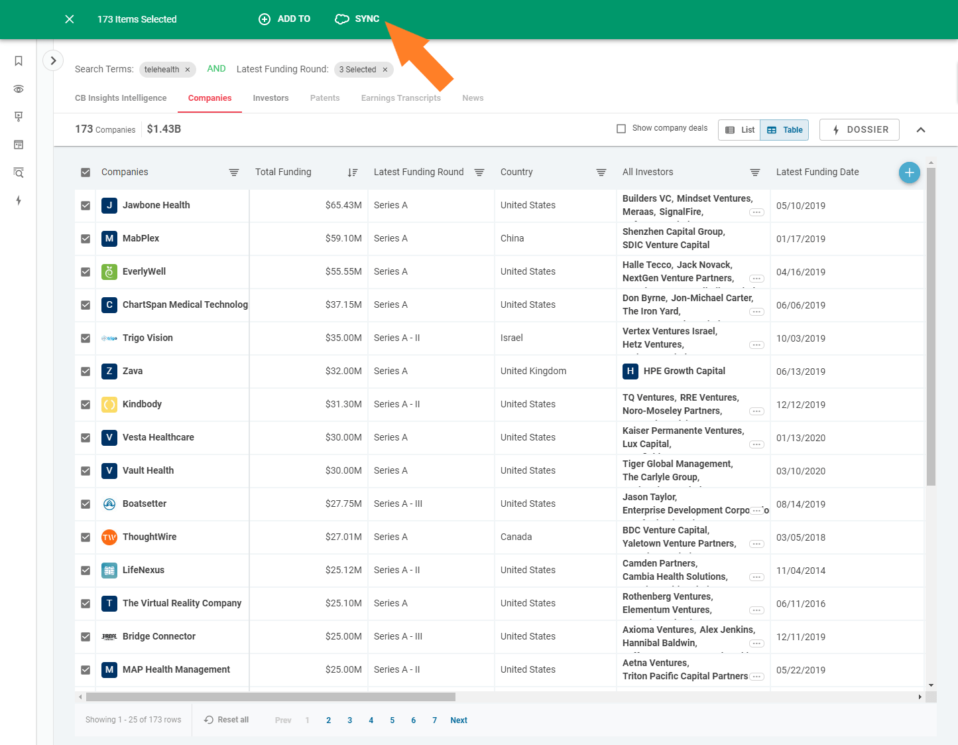Open the eye watch icon in sidebar
Viewport: 958px width, 745px height.
(19, 89)
